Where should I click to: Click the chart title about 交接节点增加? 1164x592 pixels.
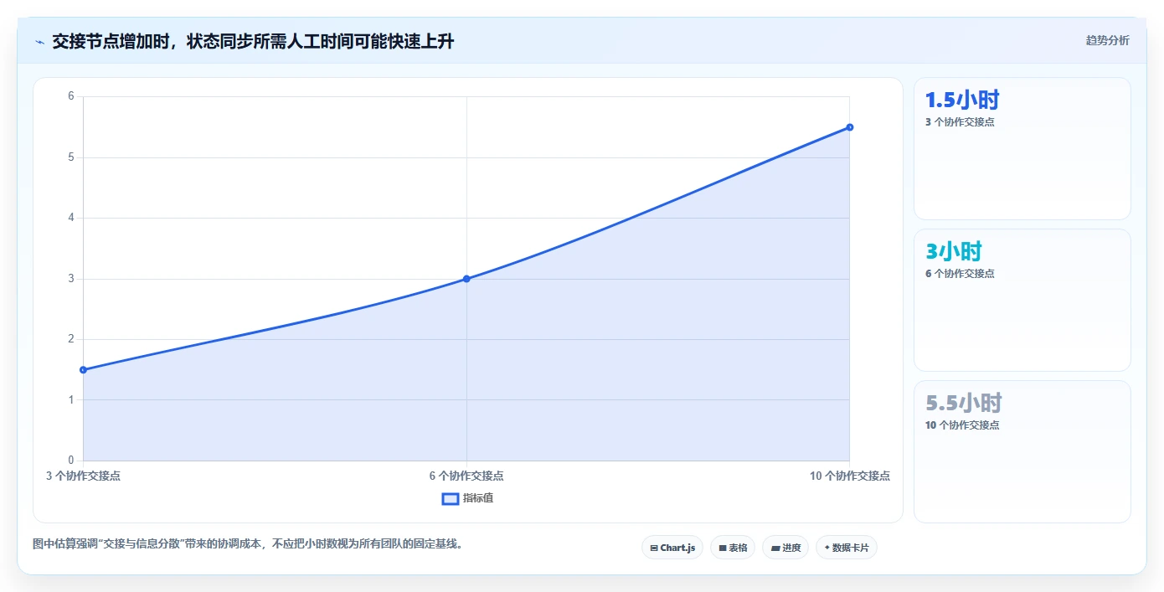pyautogui.click(x=253, y=41)
